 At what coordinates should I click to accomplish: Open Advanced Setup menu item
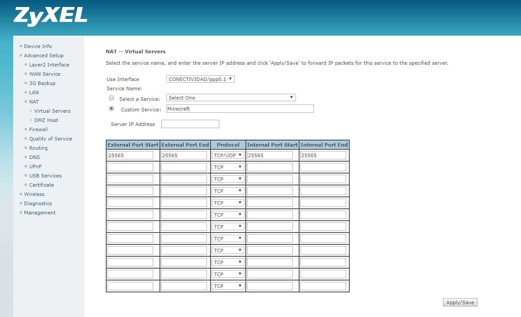pos(44,55)
